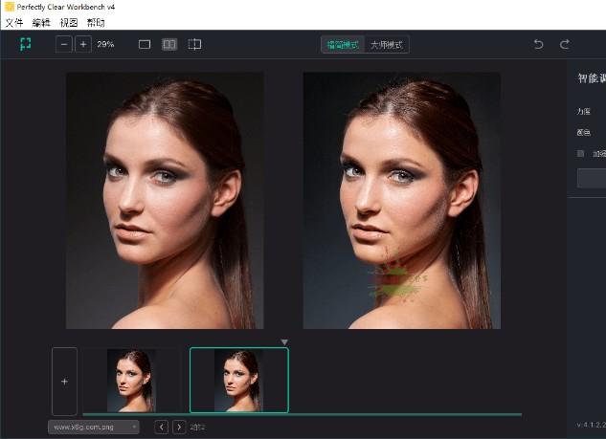Zoom out with the minus button
This screenshot has height=439, width=606.
coord(64,44)
